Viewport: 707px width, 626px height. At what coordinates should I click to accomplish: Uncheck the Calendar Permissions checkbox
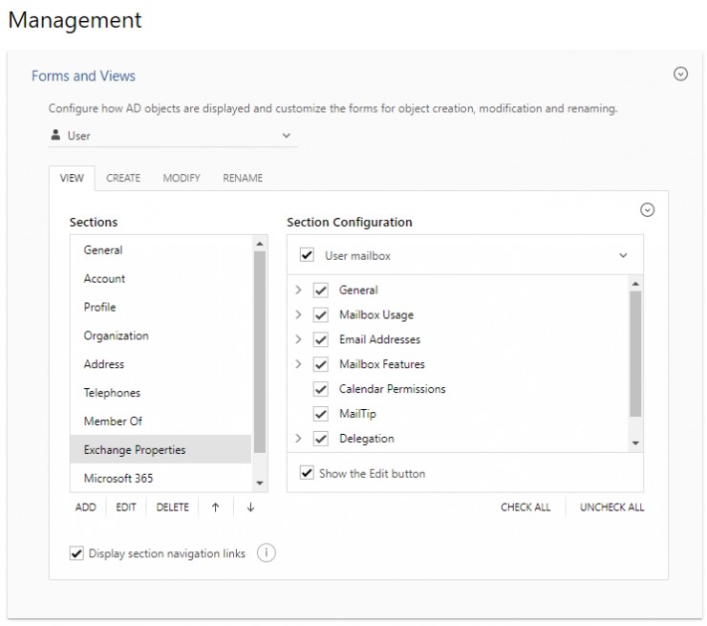click(321, 389)
